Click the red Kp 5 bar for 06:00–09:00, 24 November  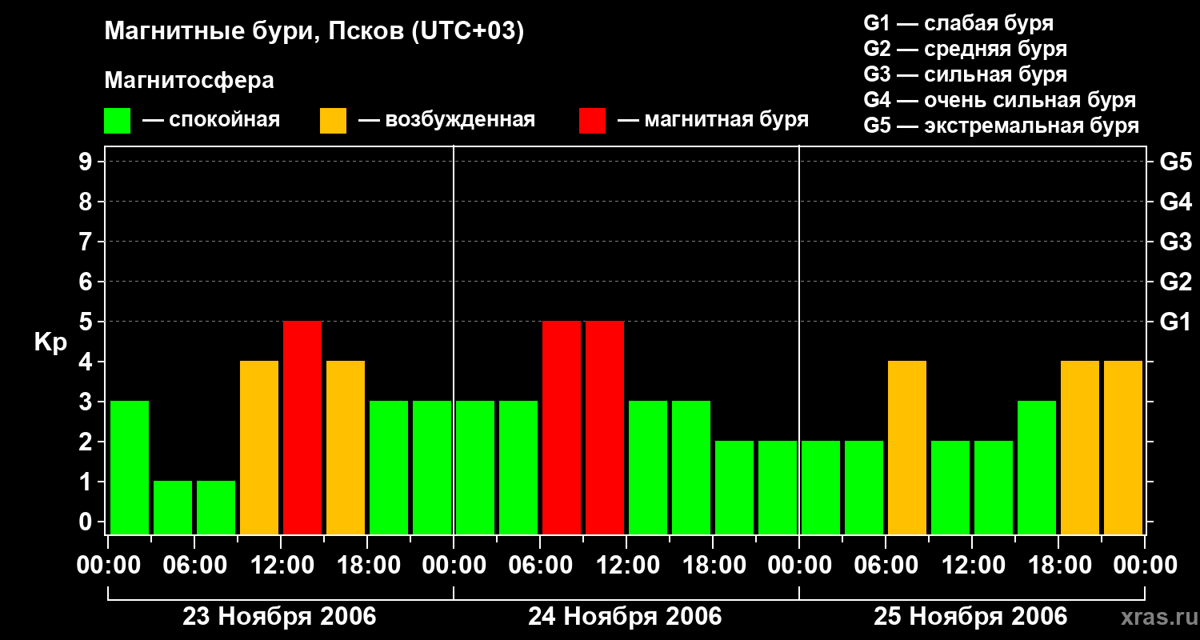562,427
